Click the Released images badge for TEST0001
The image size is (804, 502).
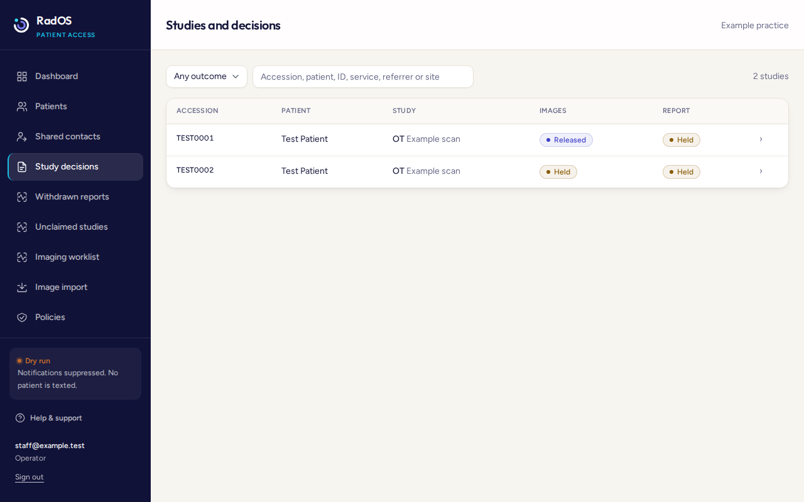[566, 140]
